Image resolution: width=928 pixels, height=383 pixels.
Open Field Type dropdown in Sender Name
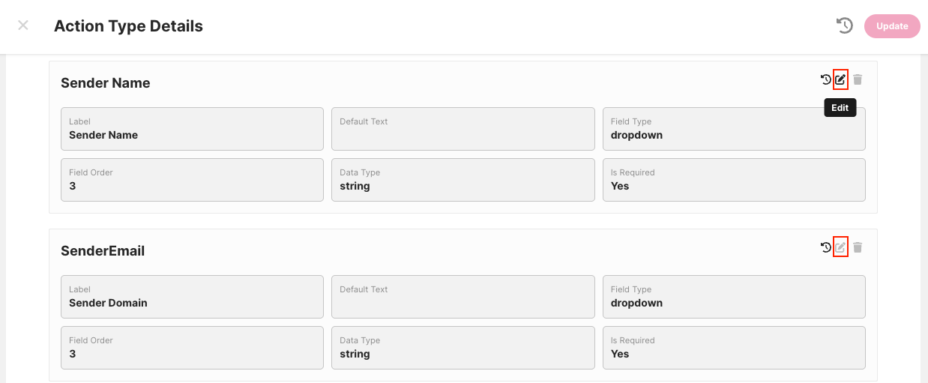click(x=733, y=129)
